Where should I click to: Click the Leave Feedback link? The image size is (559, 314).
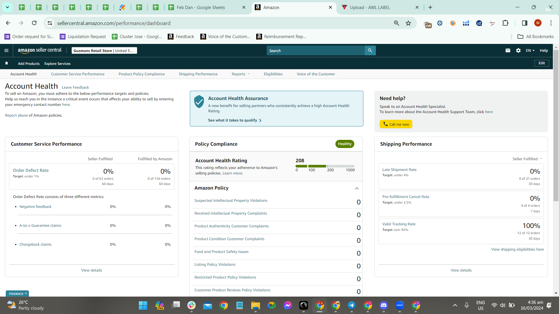click(75, 88)
